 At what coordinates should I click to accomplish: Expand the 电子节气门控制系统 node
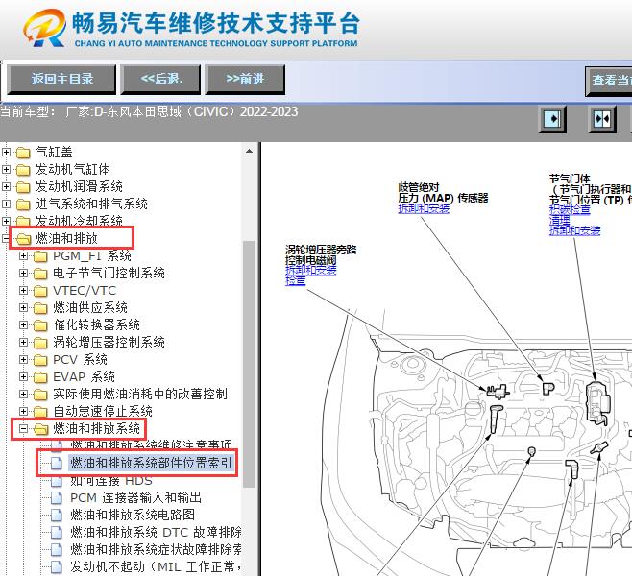pyautogui.click(x=23, y=274)
